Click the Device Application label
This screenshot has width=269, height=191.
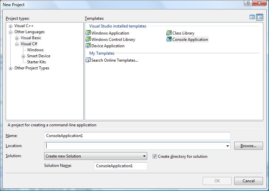point(108,46)
